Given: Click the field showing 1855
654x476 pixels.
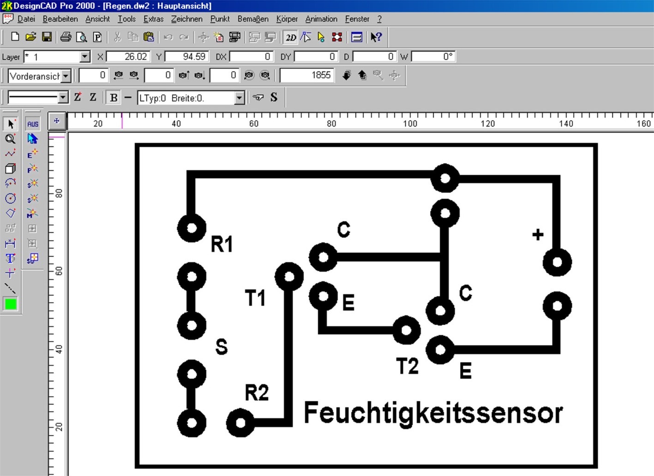Looking at the screenshot, I should (x=307, y=75).
